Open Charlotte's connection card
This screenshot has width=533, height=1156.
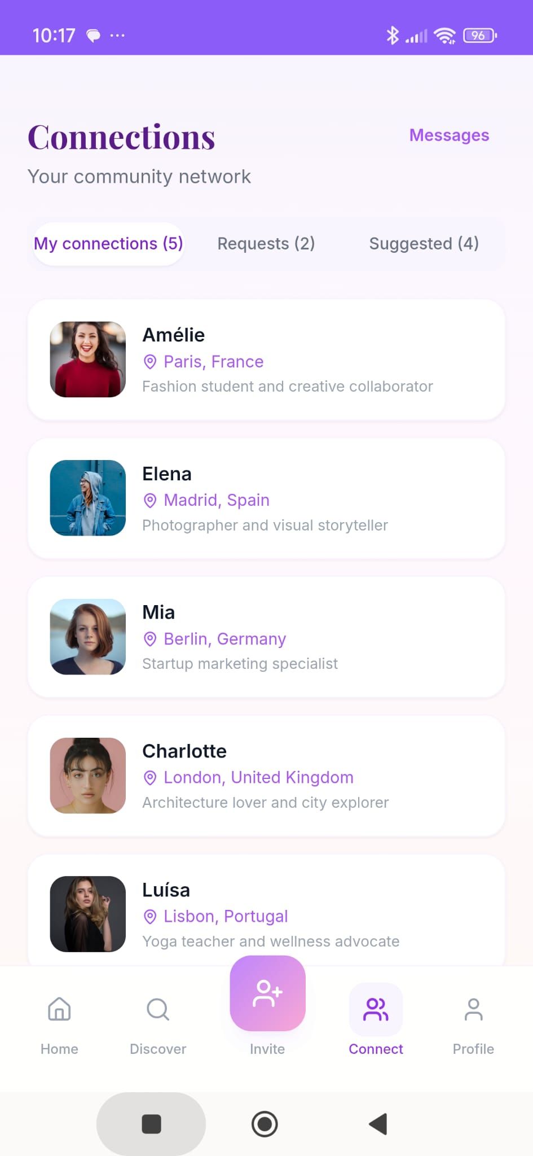(266, 776)
